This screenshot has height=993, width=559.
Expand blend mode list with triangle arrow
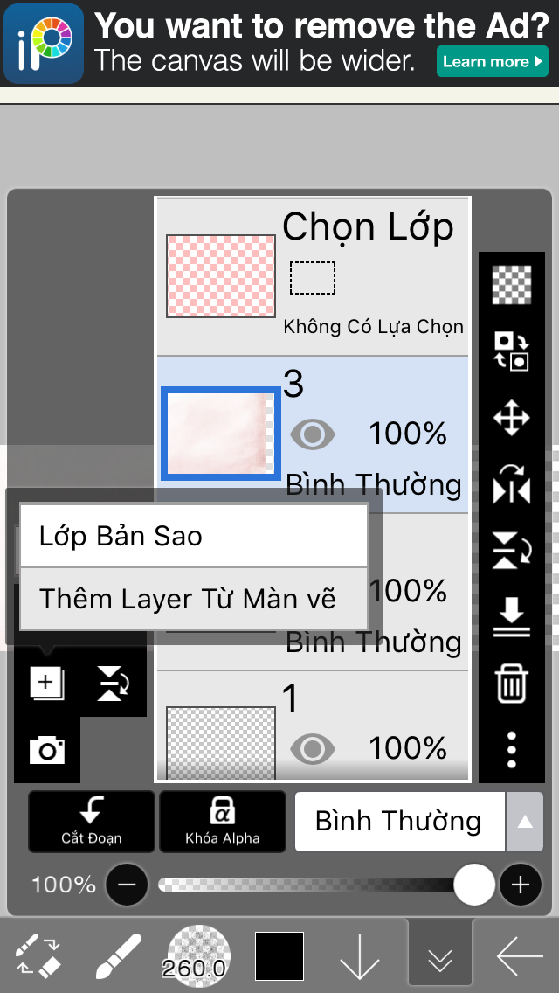(x=525, y=822)
